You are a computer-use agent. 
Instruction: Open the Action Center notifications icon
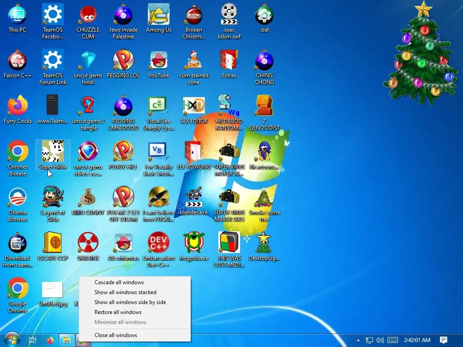(444, 340)
